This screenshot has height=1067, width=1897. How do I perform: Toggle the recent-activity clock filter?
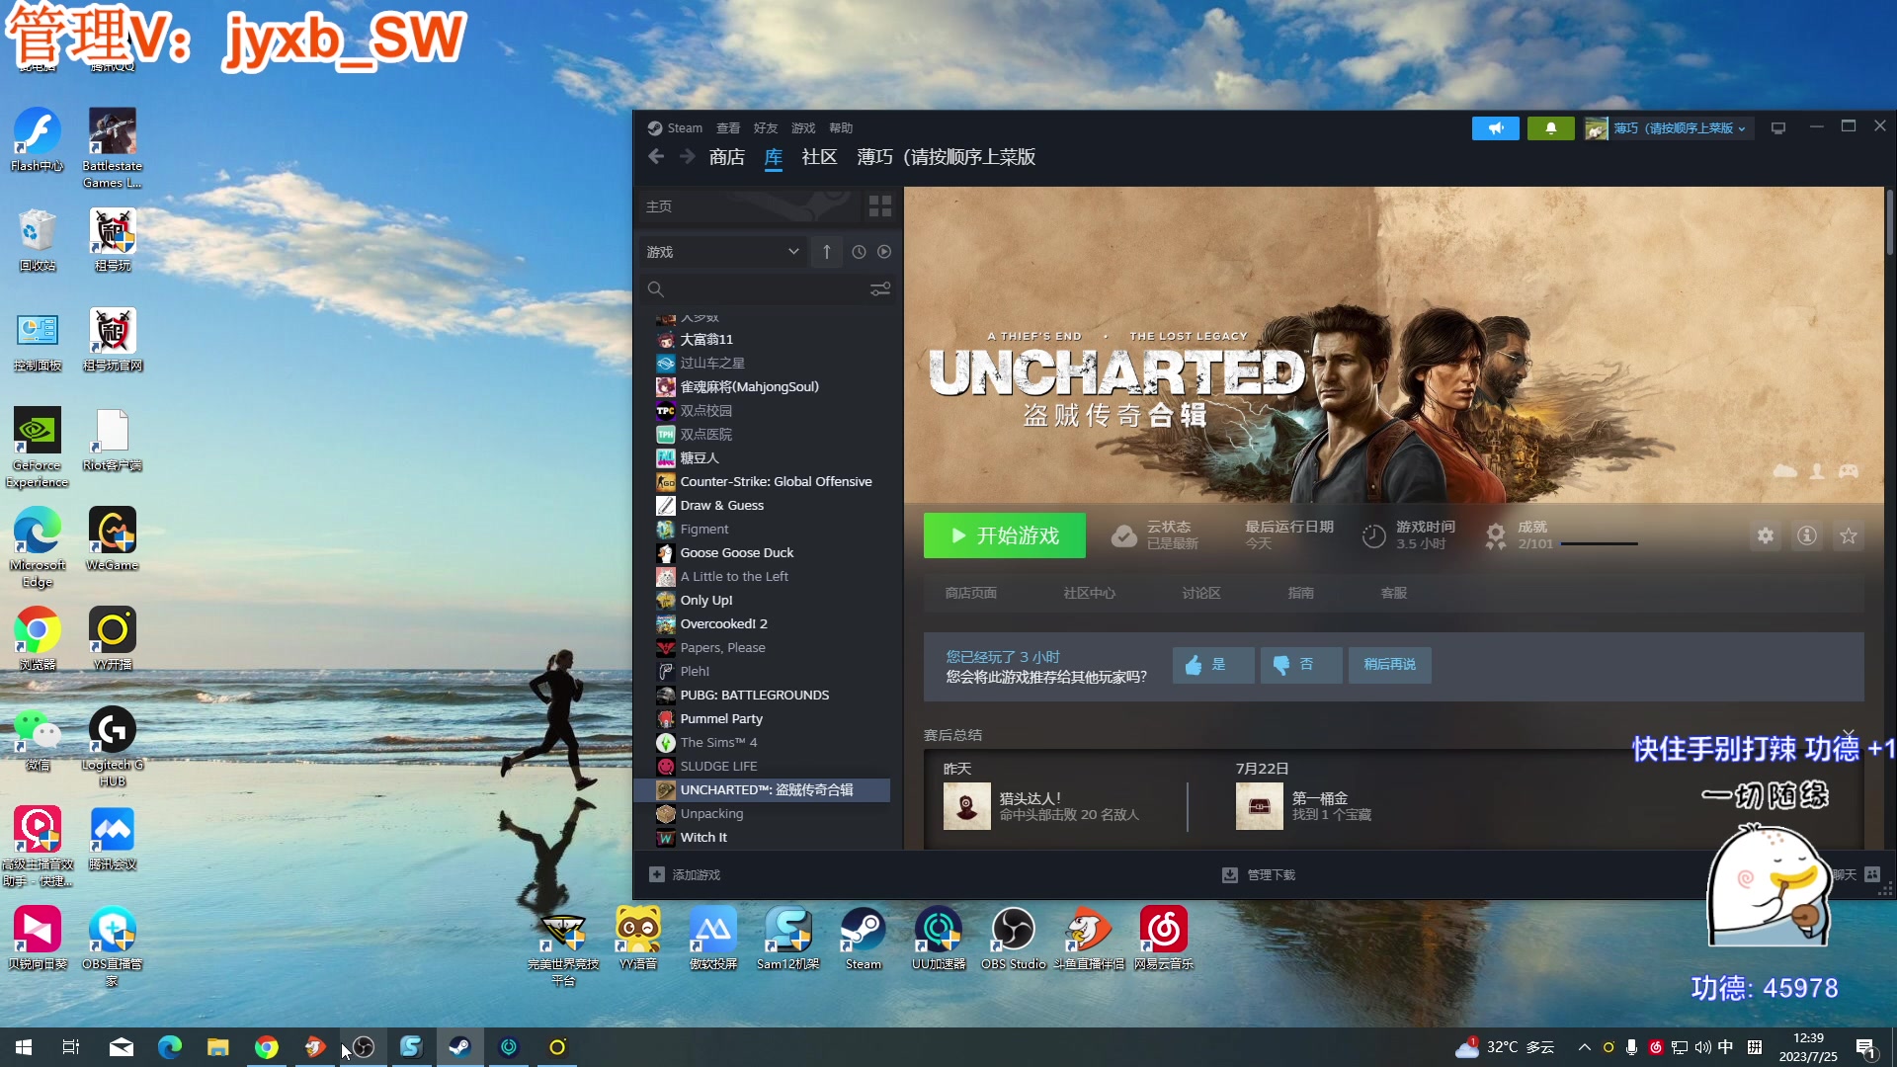[860, 252]
